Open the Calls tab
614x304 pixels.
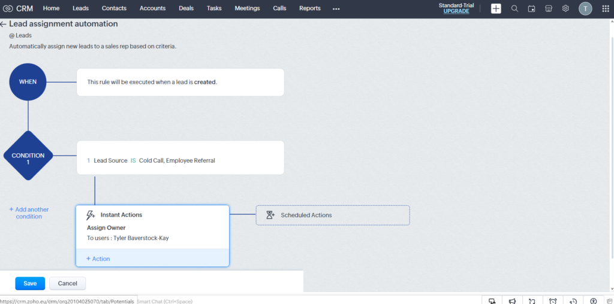coord(279,8)
